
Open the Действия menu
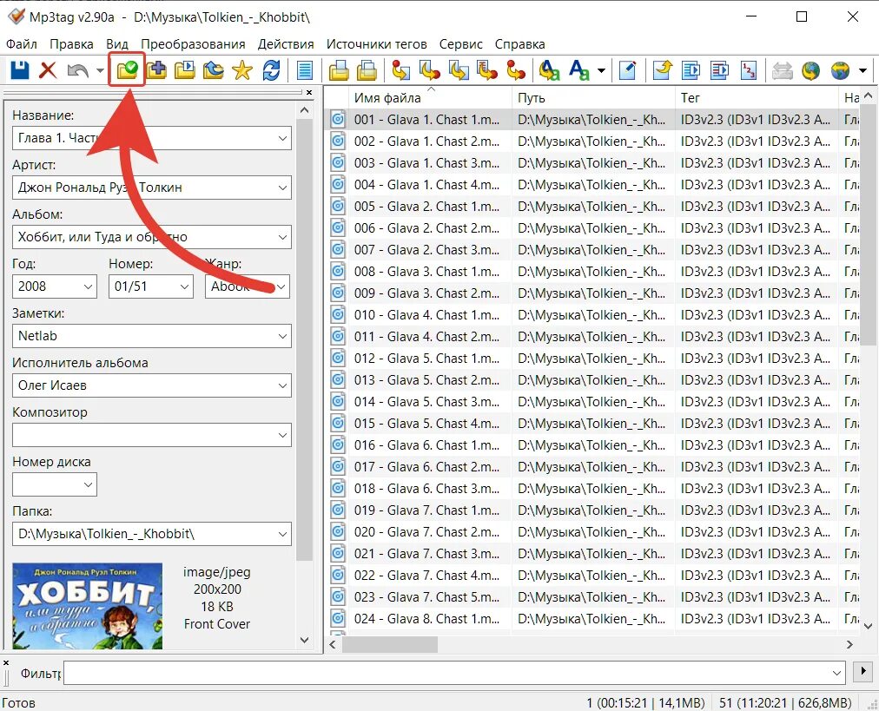286,43
